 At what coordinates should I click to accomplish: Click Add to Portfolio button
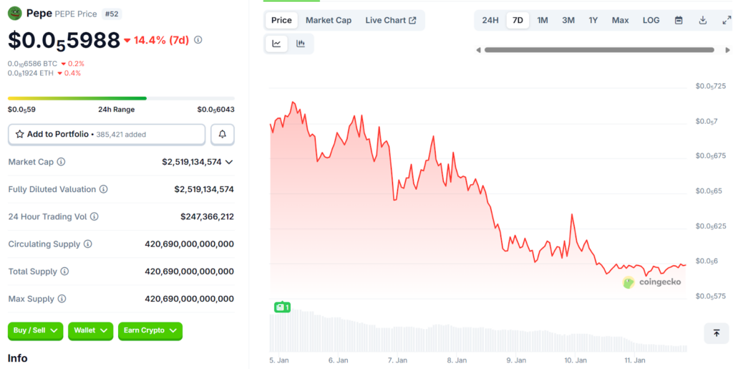tap(107, 134)
